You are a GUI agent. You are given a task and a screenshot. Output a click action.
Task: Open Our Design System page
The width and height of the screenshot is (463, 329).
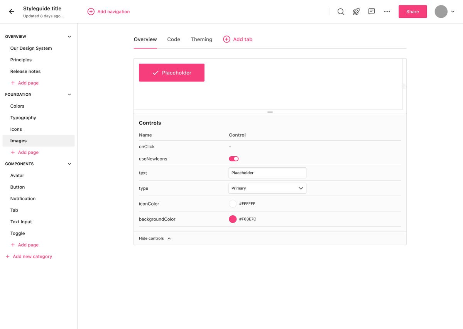click(31, 48)
